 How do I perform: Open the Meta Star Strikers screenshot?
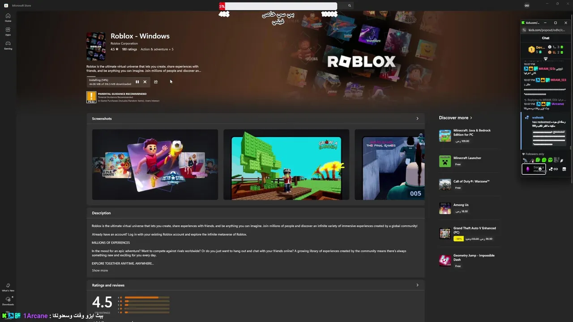[155, 165]
